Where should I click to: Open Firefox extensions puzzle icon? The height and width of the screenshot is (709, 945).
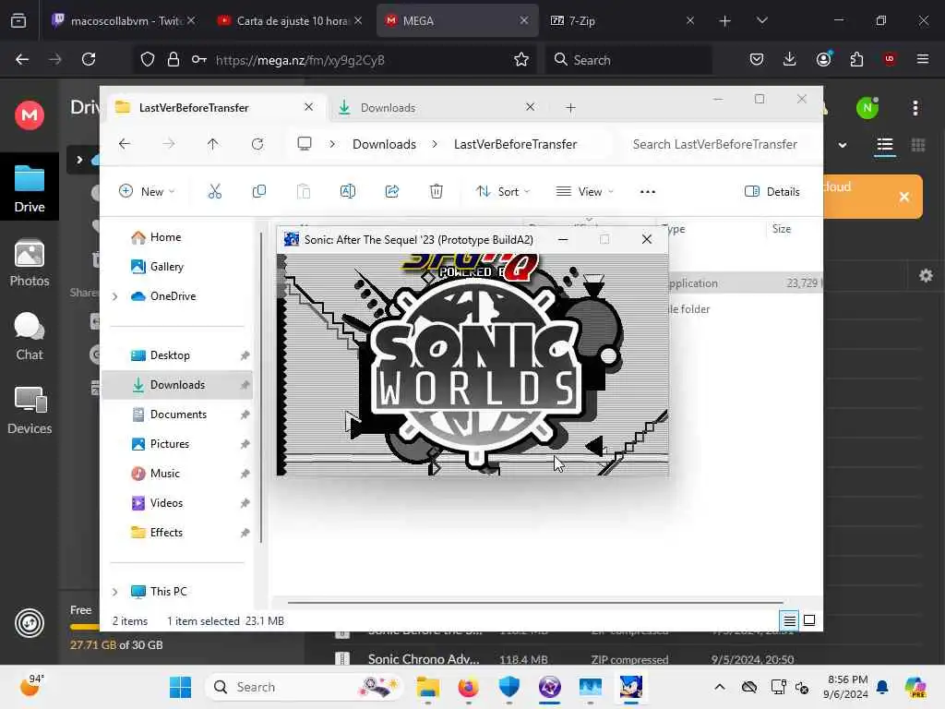click(x=856, y=59)
